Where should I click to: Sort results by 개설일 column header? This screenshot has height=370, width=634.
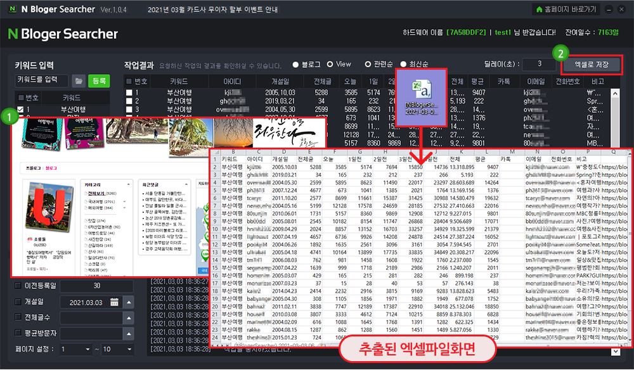280,81
